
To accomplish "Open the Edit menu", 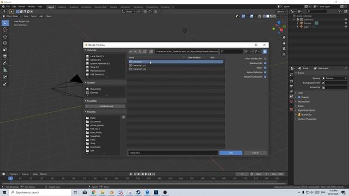I will 14,7.
